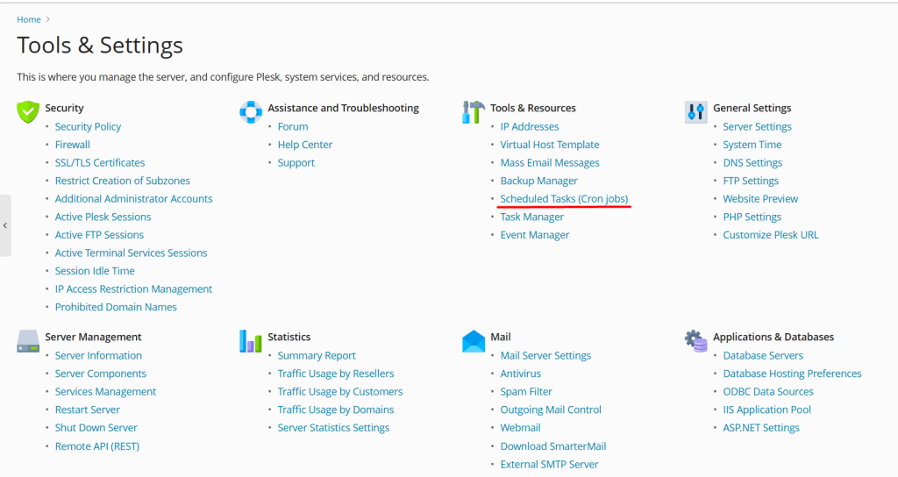Open Session Idle Time

95,271
